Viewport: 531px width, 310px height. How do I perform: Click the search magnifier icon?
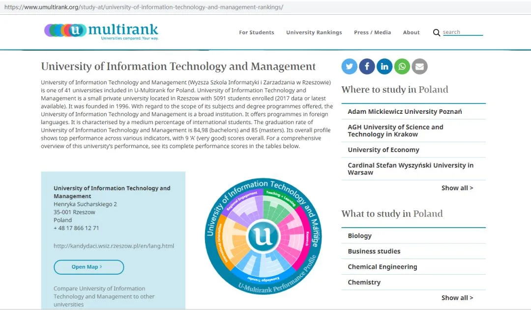(x=437, y=32)
